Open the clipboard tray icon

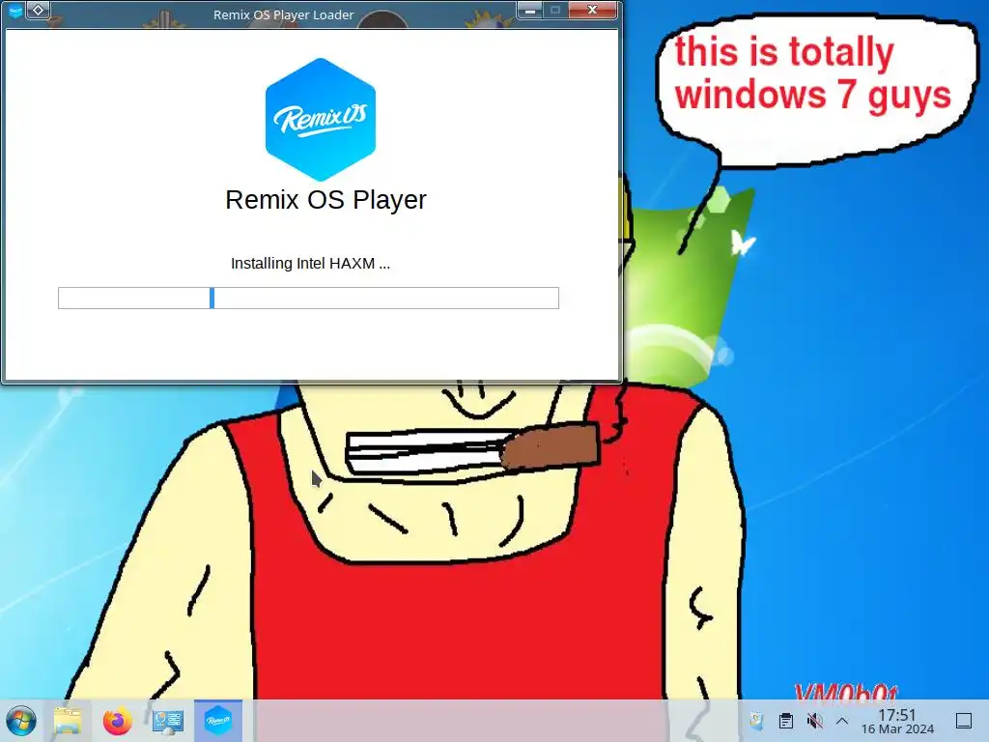(786, 721)
